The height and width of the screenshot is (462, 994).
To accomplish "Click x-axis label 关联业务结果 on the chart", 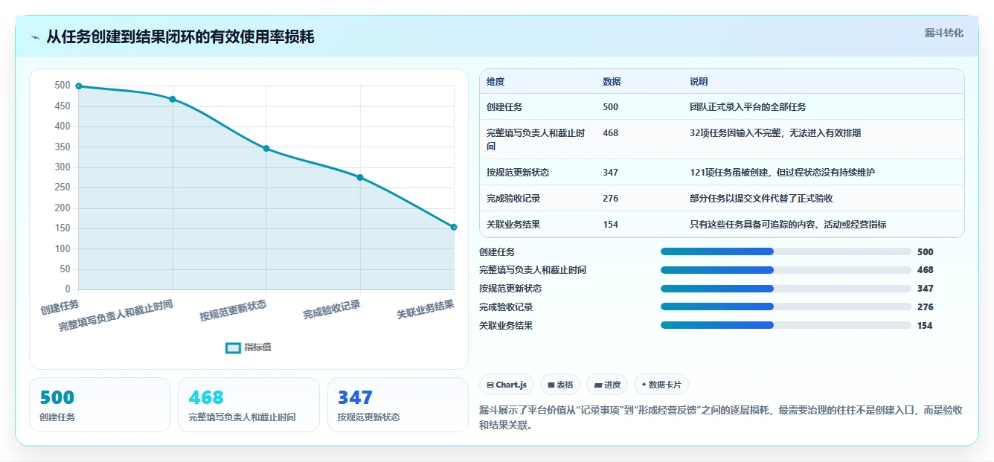I will click(426, 309).
